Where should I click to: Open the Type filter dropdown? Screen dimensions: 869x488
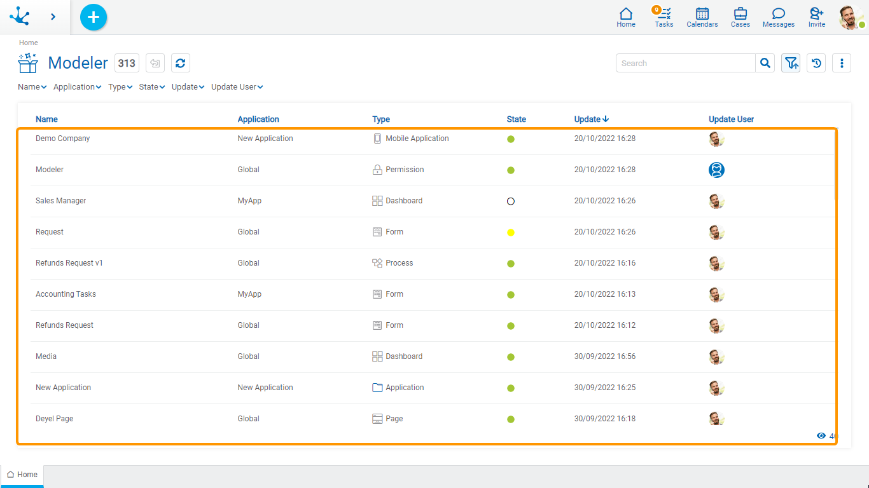(x=120, y=87)
